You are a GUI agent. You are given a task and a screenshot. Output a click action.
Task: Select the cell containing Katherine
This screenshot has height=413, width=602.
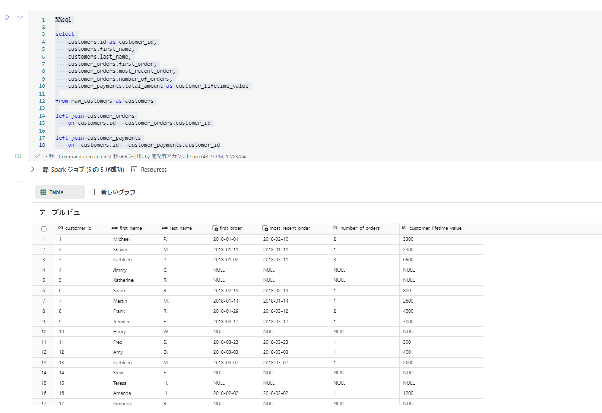[x=135, y=280]
